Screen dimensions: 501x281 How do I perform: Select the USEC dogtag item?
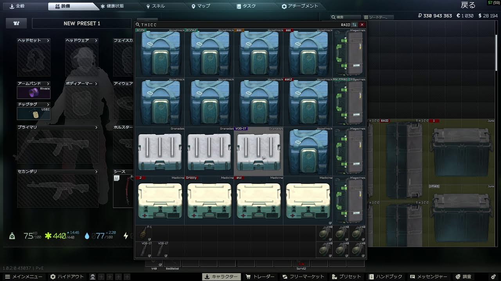pyautogui.click(x=34, y=114)
